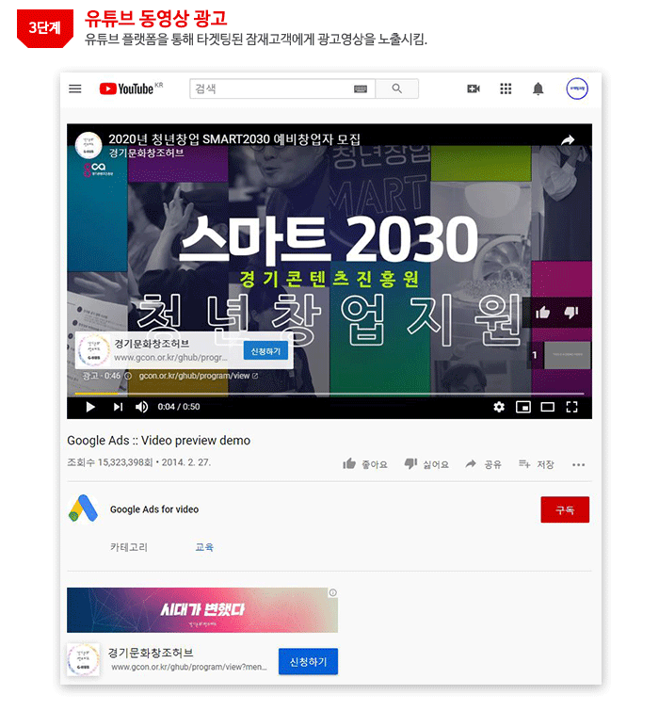The width and height of the screenshot is (659, 727).
Task: Open the 교육 category link
Action: 204,547
